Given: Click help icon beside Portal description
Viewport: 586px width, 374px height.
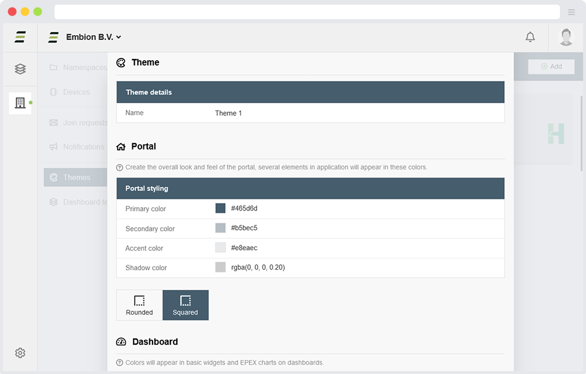Looking at the screenshot, I should (120, 168).
